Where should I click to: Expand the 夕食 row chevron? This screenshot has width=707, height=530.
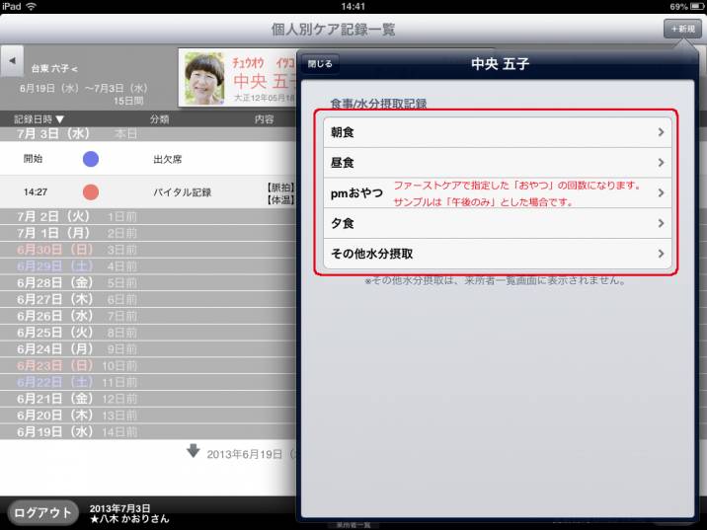pos(662,223)
